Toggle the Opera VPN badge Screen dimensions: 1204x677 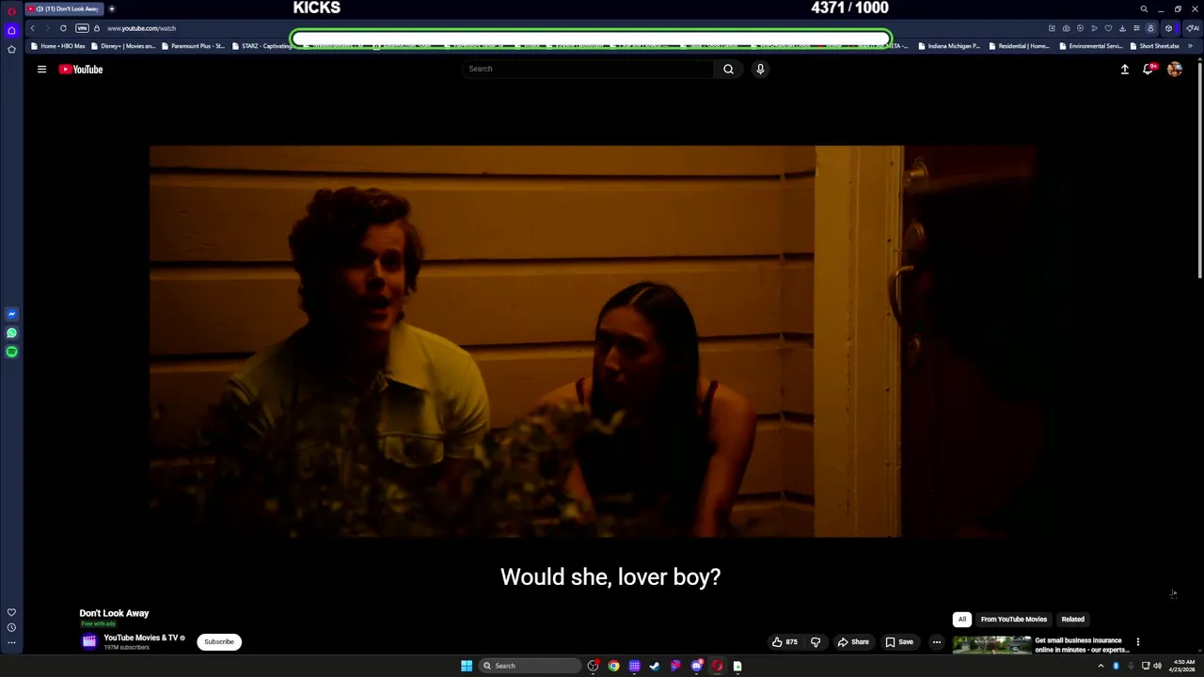click(x=82, y=28)
